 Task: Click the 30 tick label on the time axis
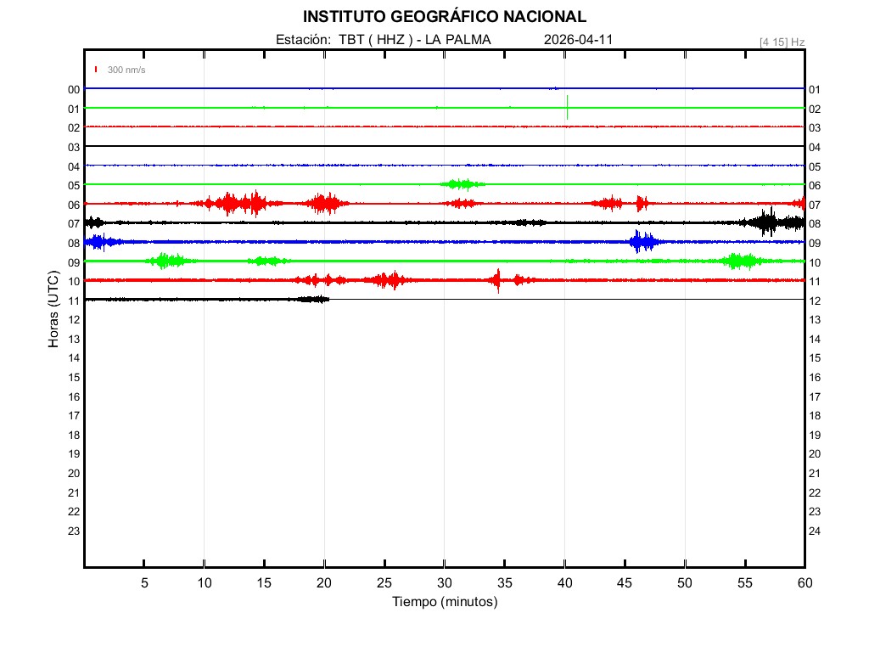coord(444,583)
